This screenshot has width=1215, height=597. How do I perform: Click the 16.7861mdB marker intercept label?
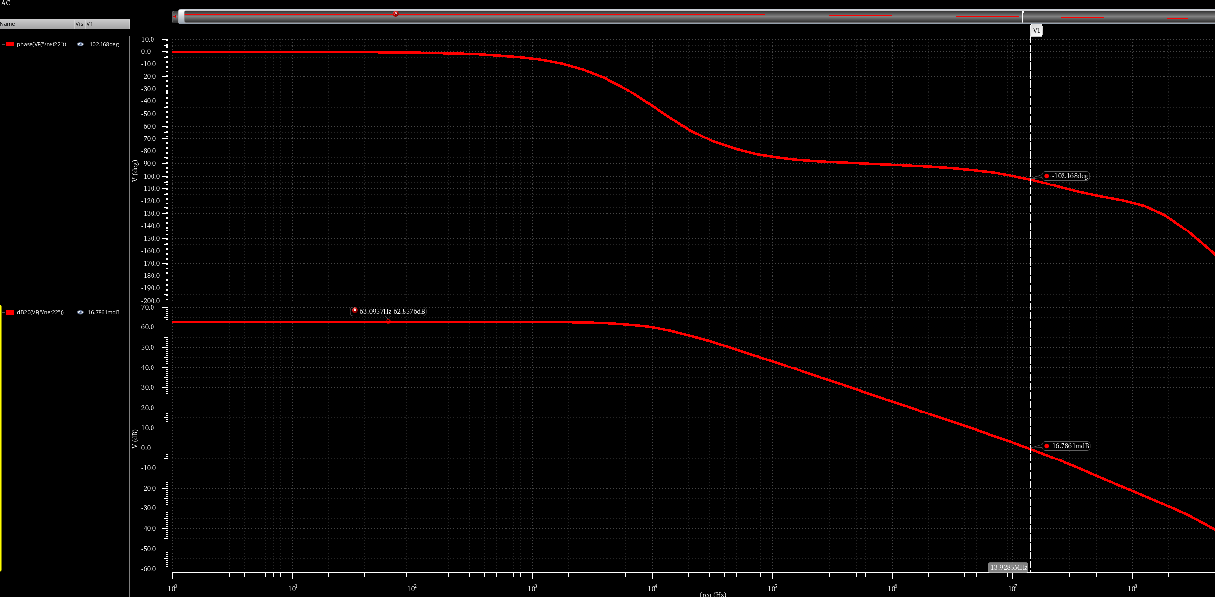1066,446
